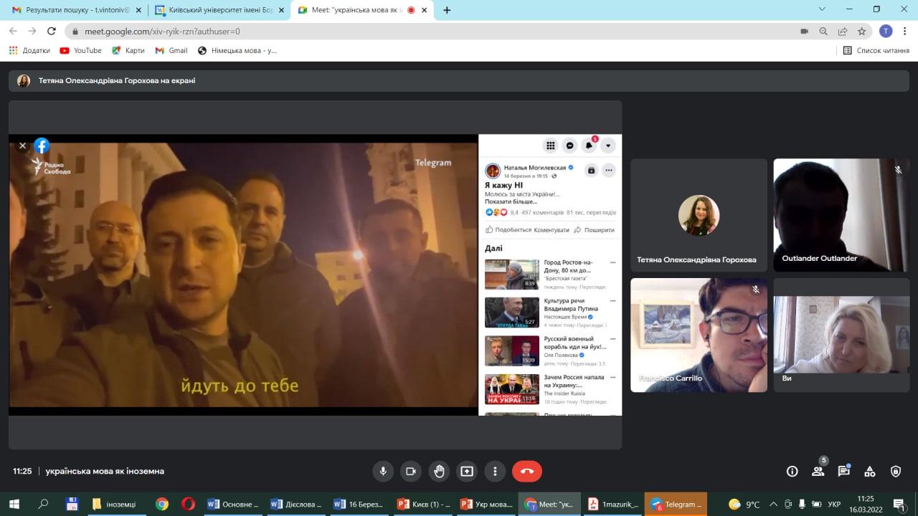Open more options three-dot menu
Viewport: 918px width, 516px height.
[x=495, y=471]
